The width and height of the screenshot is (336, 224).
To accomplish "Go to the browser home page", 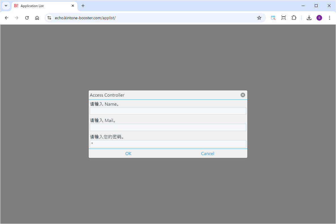I will tap(37, 18).
